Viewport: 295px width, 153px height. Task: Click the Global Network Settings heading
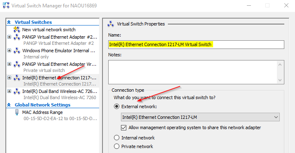point(42,105)
